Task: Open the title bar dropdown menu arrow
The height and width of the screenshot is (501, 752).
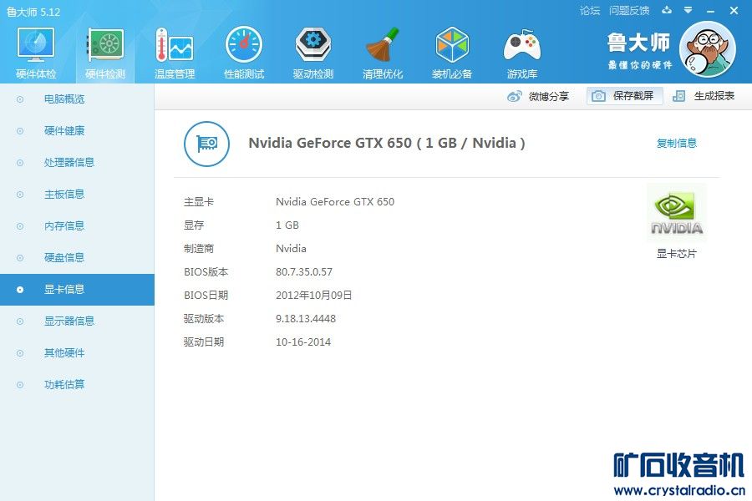Action: (688, 10)
